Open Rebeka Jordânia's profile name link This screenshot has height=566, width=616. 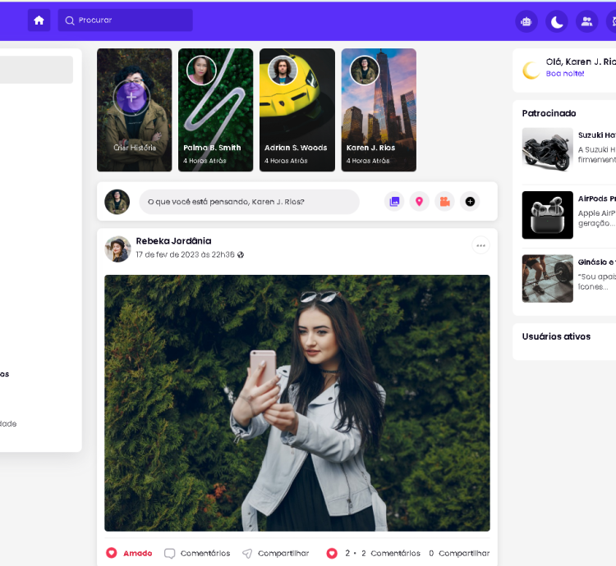tap(173, 241)
